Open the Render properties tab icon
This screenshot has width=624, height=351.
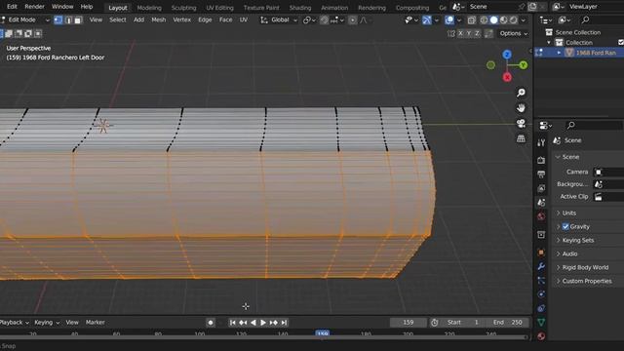click(x=541, y=160)
